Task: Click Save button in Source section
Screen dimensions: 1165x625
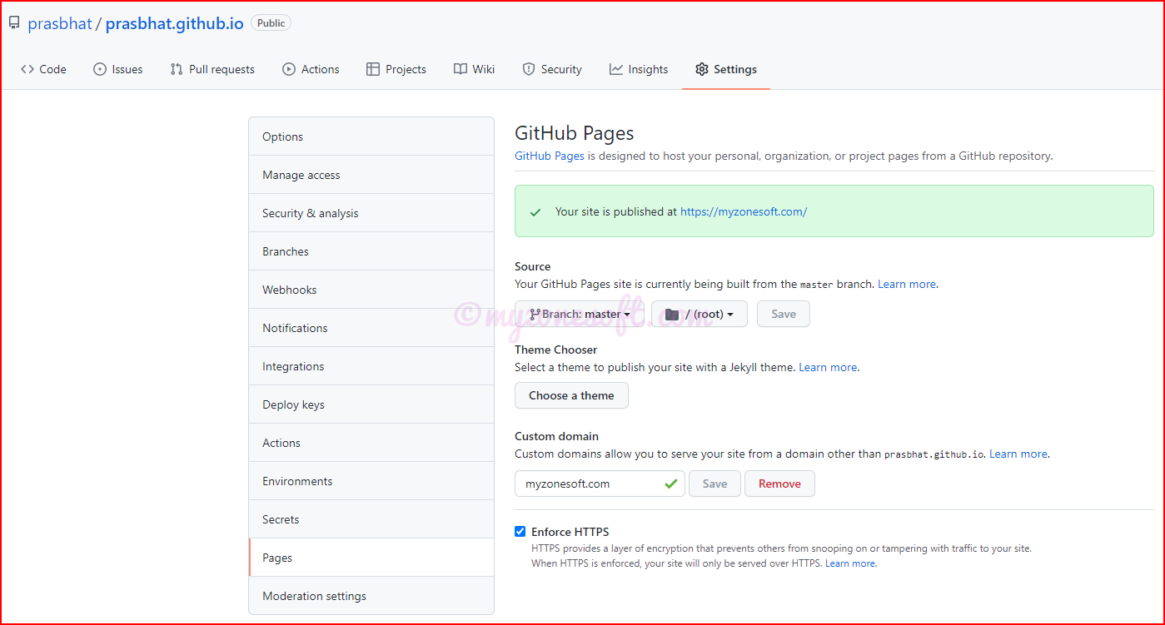Action: tap(784, 314)
